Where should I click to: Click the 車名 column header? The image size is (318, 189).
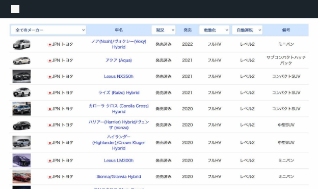(x=119, y=30)
